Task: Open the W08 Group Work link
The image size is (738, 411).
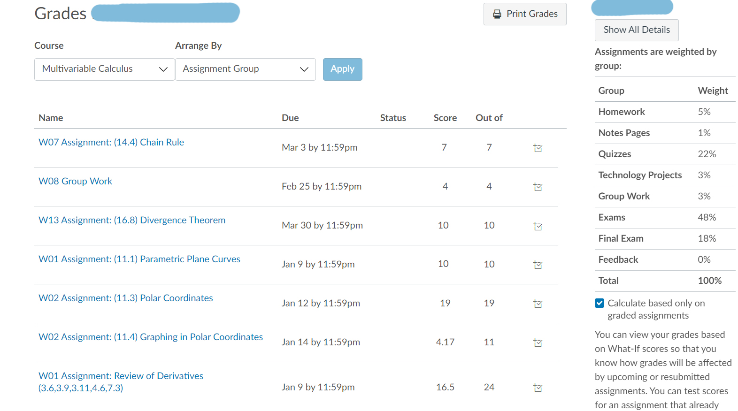Action: tap(75, 181)
